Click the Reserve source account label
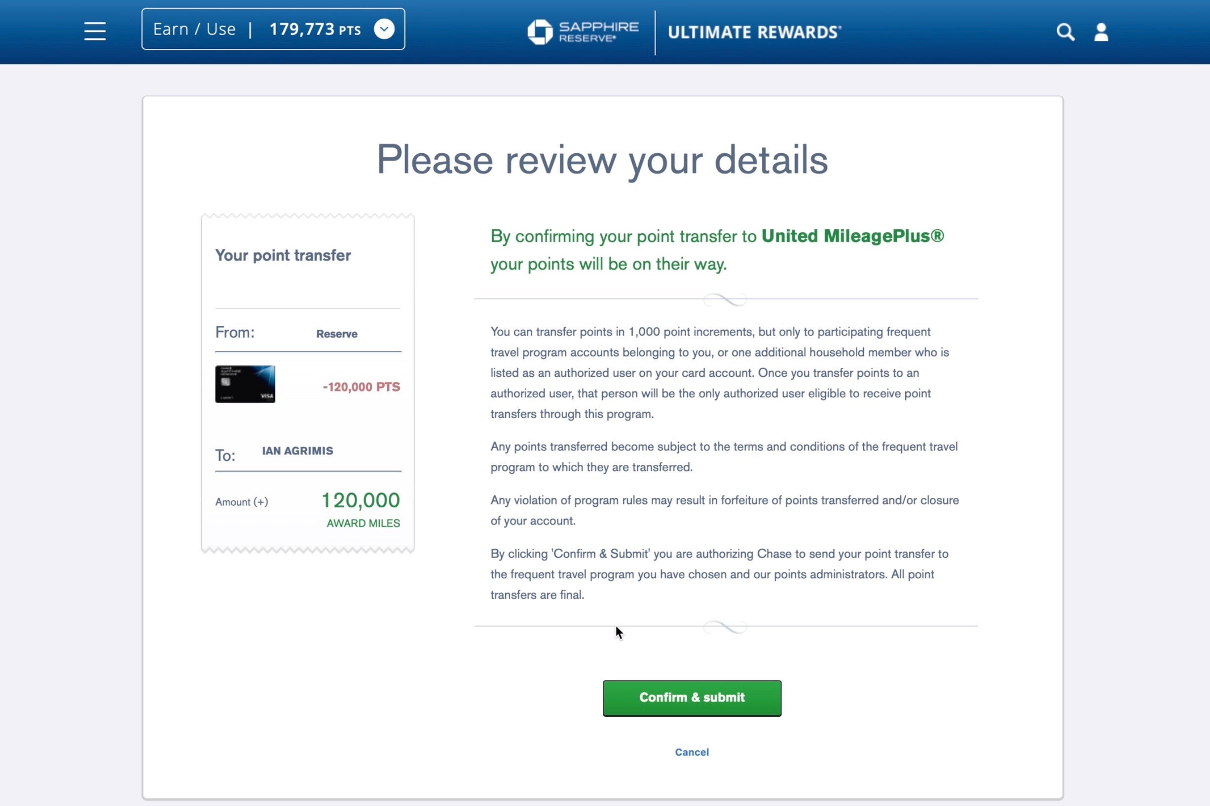 tap(337, 334)
